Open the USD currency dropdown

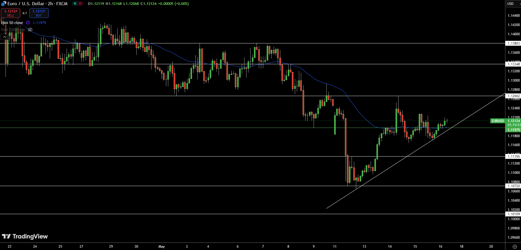point(513,4)
